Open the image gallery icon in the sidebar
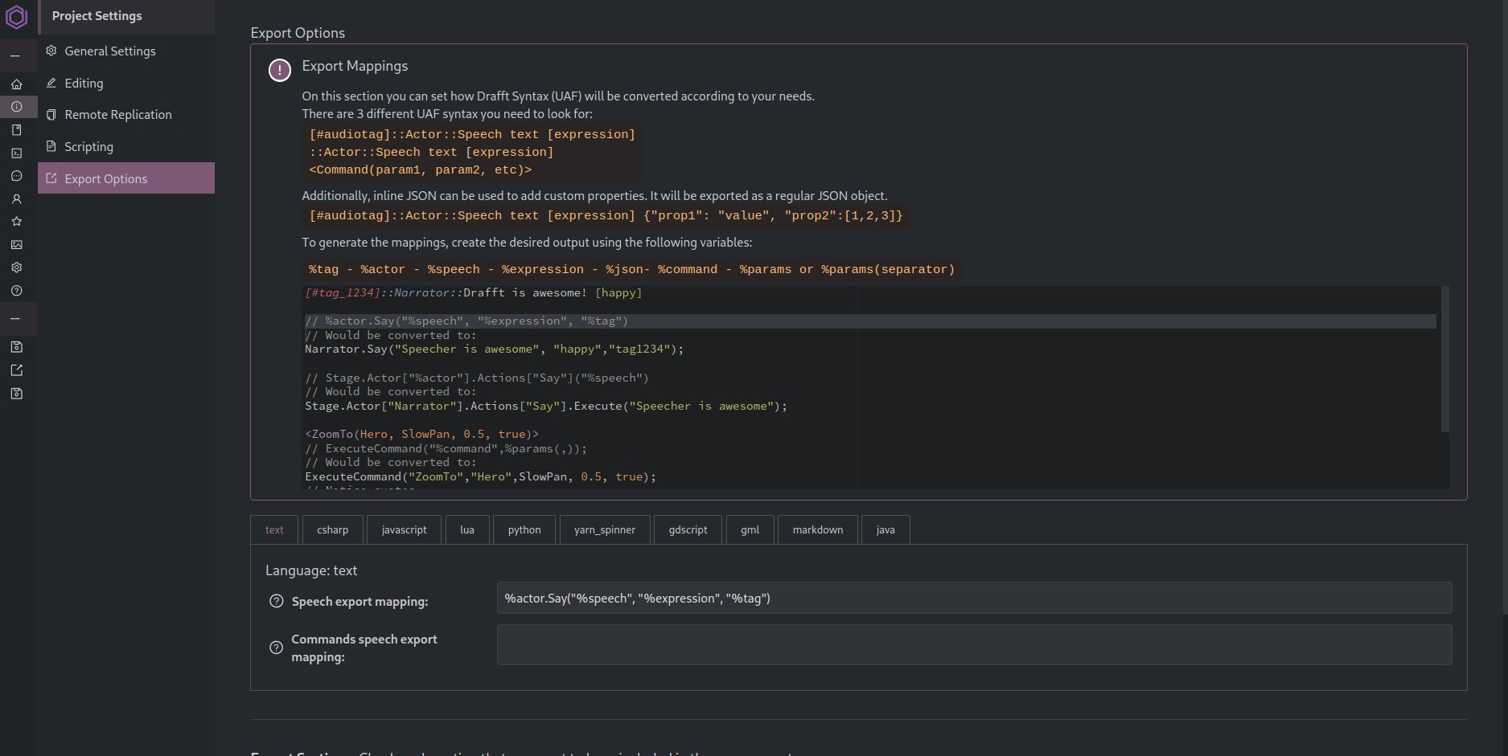This screenshot has height=756, width=1508. (17, 244)
